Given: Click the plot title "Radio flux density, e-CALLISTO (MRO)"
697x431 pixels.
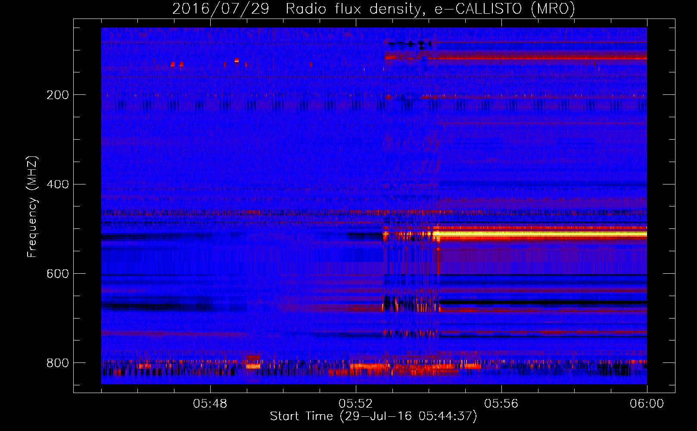Looking at the screenshot, I should [x=430, y=9].
